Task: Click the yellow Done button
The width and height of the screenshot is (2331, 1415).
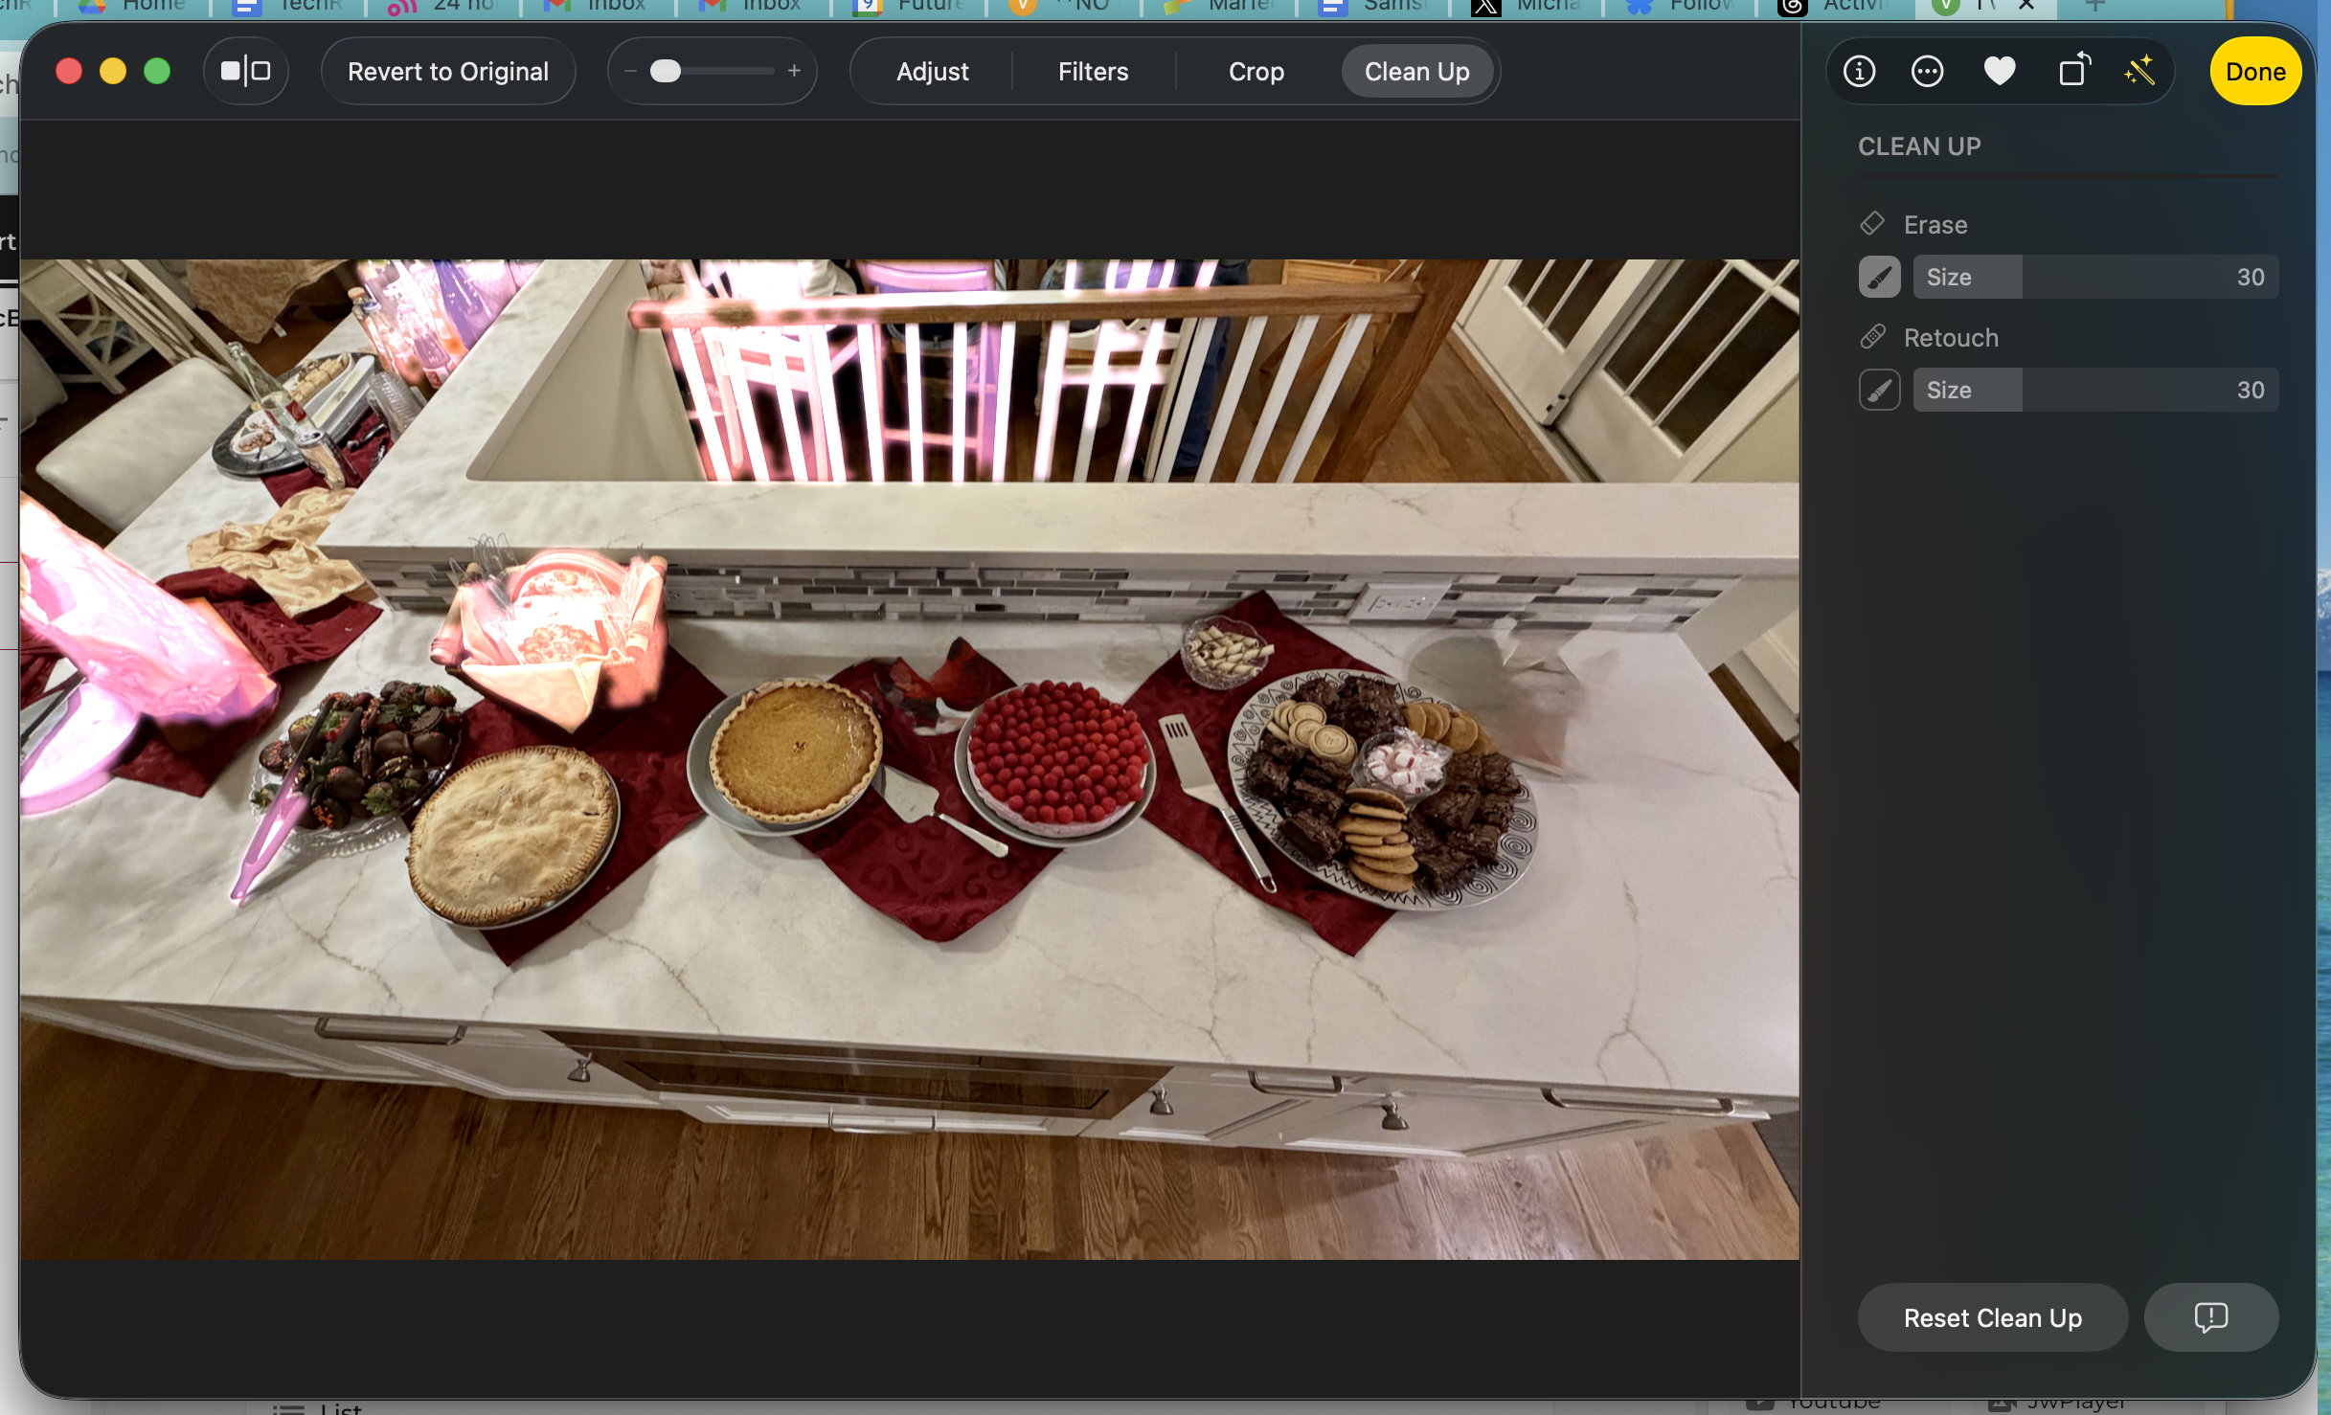Action: pos(2254,72)
